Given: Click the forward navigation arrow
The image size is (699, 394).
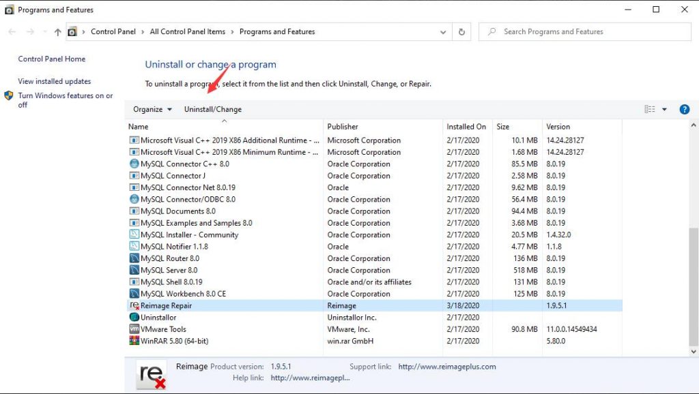Looking at the screenshot, I should (x=30, y=31).
